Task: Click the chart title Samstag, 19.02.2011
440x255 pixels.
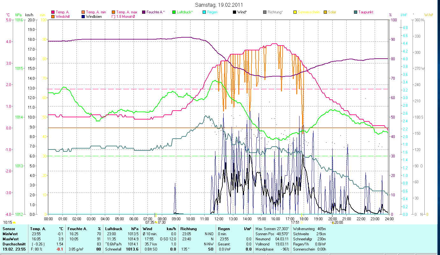Action: coord(220,5)
